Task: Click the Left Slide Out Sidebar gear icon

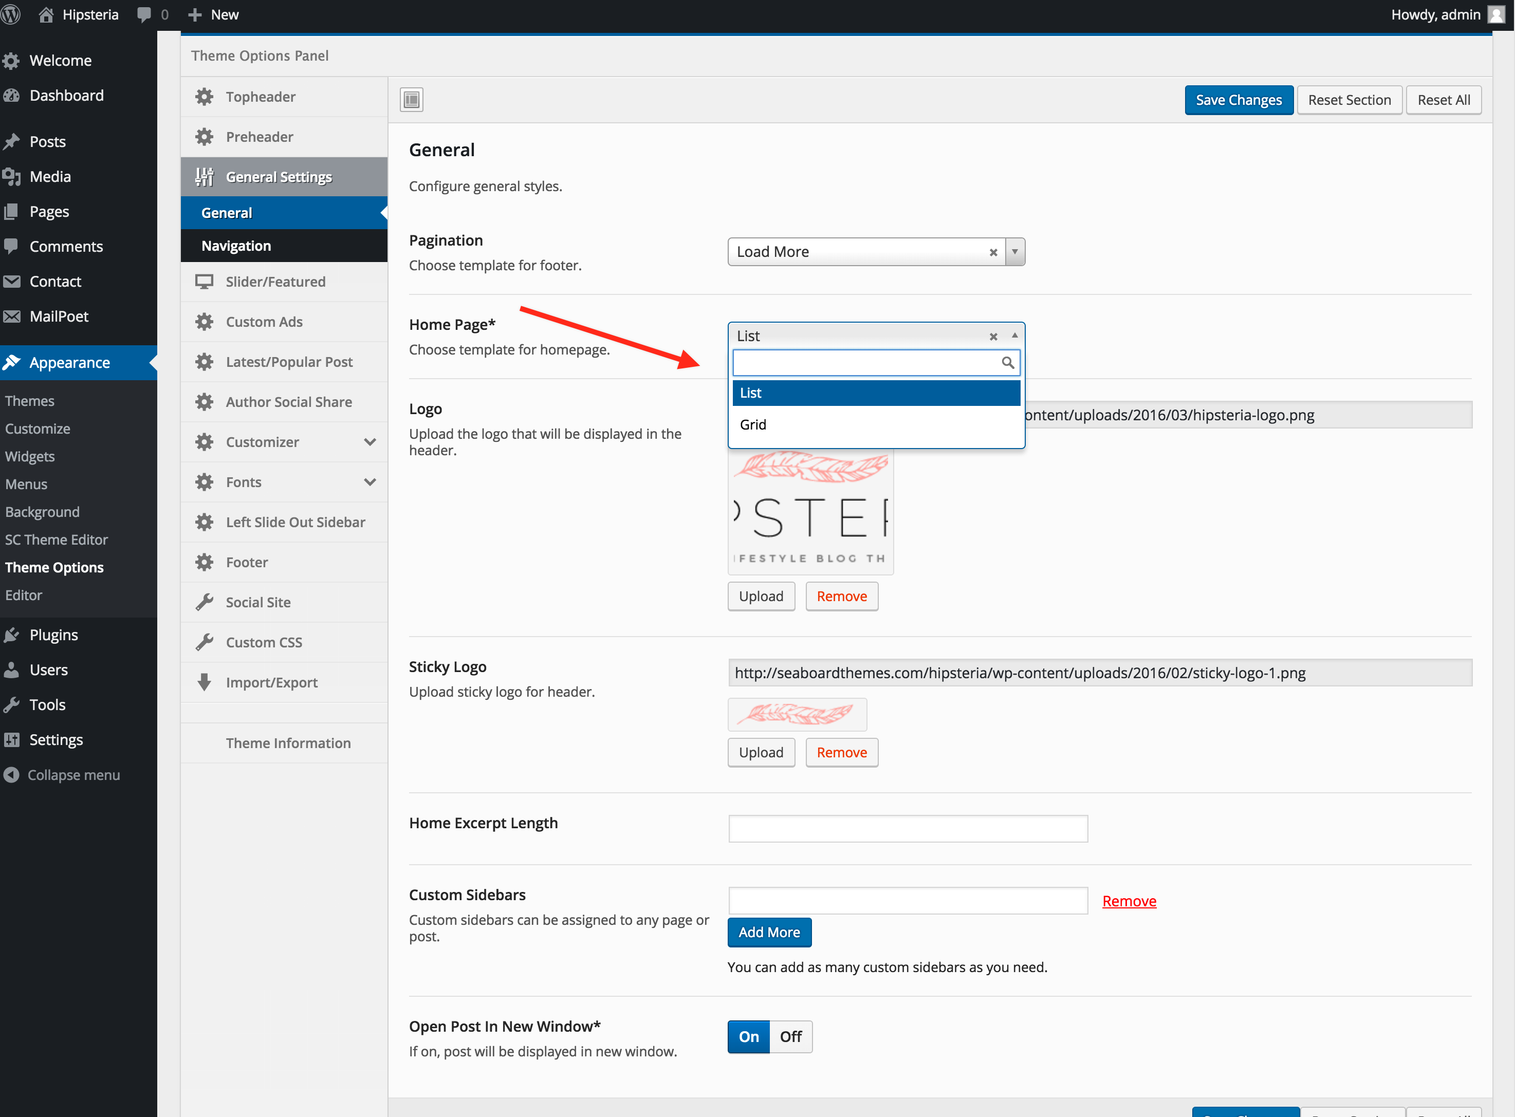Action: [x=204, y=522]
